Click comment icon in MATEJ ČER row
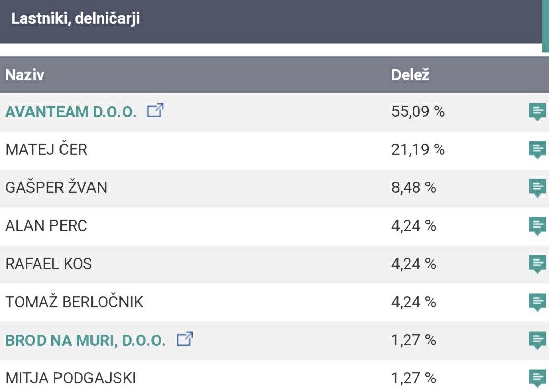The width and height of the screenshot is (549, 390). (537, 149)
